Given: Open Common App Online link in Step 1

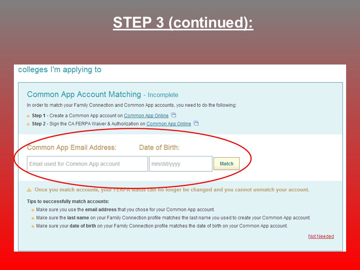Looking at the screenshot, I should click(x=146, y=115).
